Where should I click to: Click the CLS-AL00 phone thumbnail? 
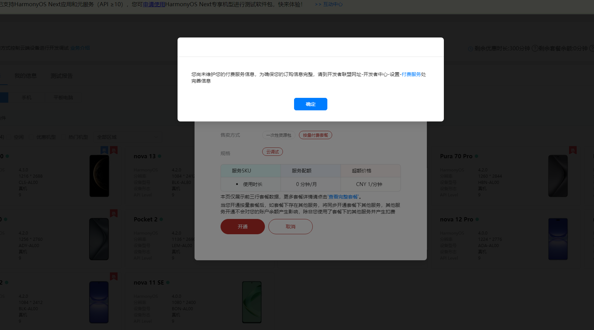pos(99,176)
